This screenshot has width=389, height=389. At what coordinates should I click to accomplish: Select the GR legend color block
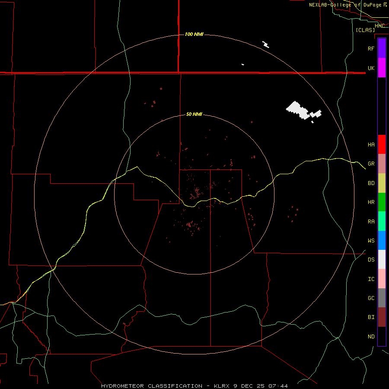tap(382, 164)
